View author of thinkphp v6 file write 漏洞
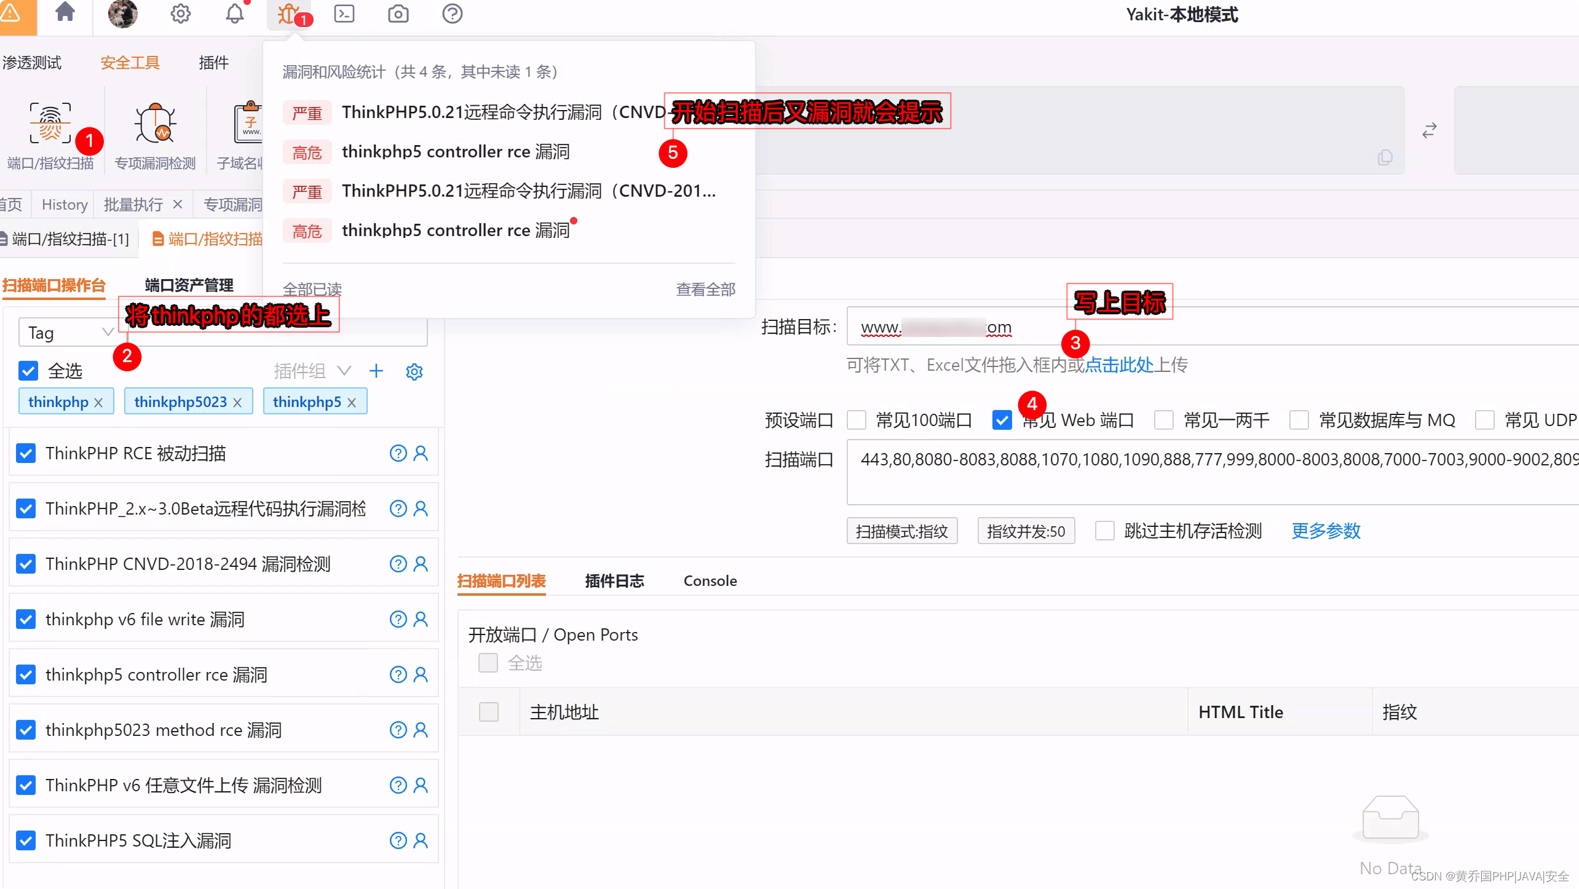Screen dimensions: 1579x889 coord(421,619)
